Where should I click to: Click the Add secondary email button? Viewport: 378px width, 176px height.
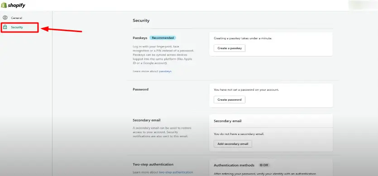pos(233,144)
